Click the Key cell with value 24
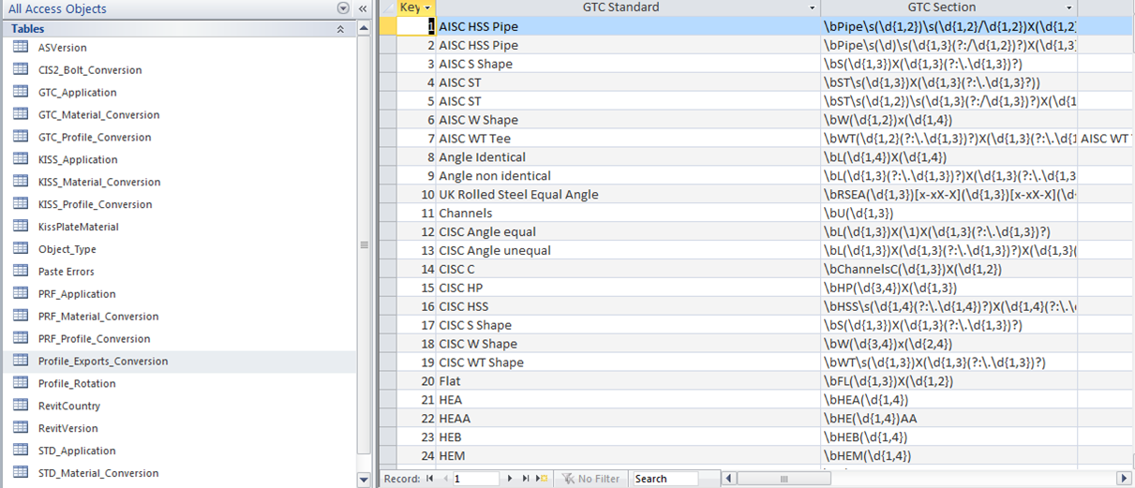Viewport: 1135px width, 488px height. click(416, 455)
